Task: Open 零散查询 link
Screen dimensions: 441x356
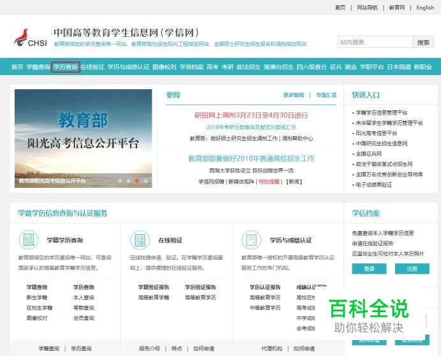Action: [x=83, y=308]
